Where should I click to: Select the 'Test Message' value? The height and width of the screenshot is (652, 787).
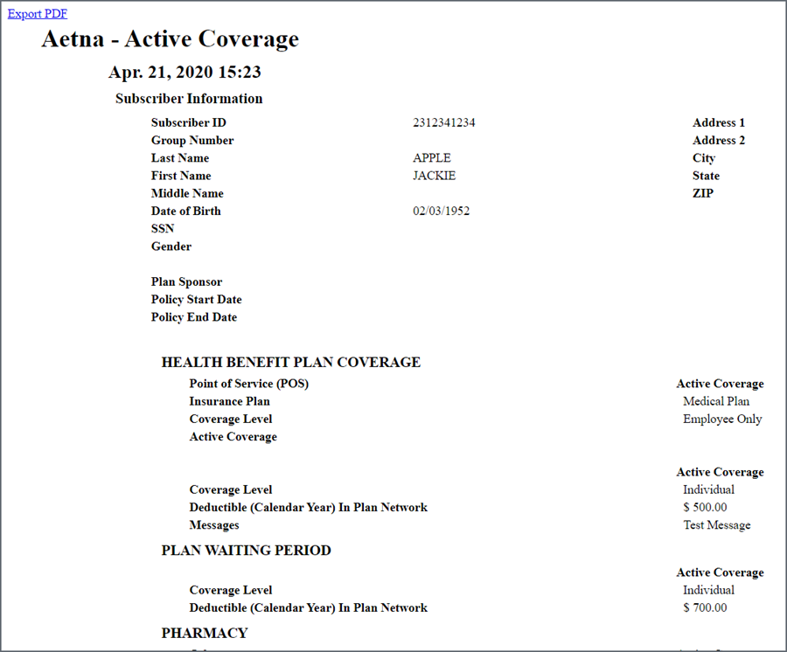[x=717, y=525]
